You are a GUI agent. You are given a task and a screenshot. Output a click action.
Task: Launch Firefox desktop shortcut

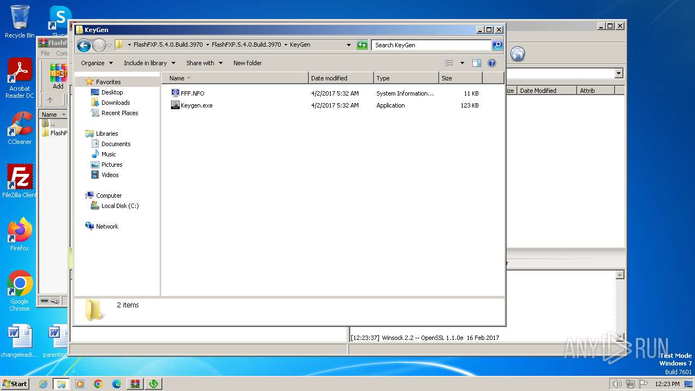coord(20,235)
